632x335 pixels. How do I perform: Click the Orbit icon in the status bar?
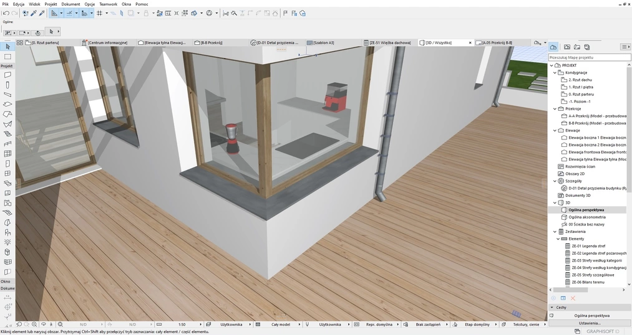[44, 324]
